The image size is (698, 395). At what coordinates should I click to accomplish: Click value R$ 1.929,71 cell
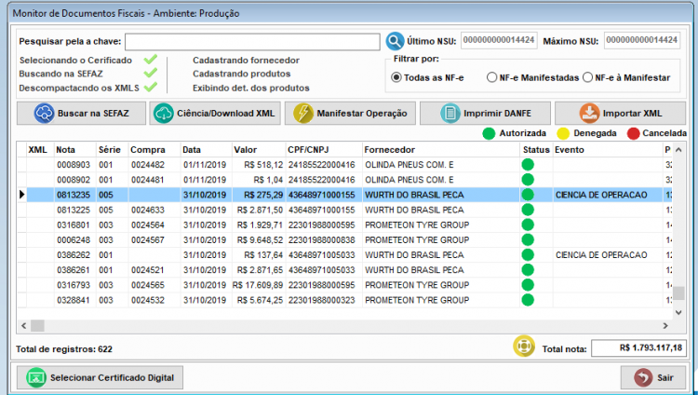coord(259,225)
